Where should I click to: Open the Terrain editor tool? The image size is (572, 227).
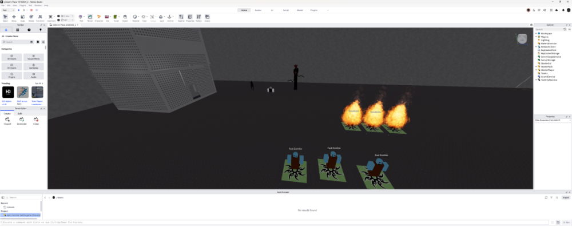90,18
